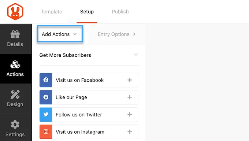Click the Twitter bird icon

[46, 115]
